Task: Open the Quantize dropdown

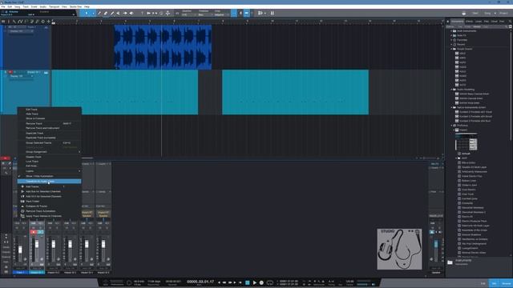Action: (x=189, y=14)
